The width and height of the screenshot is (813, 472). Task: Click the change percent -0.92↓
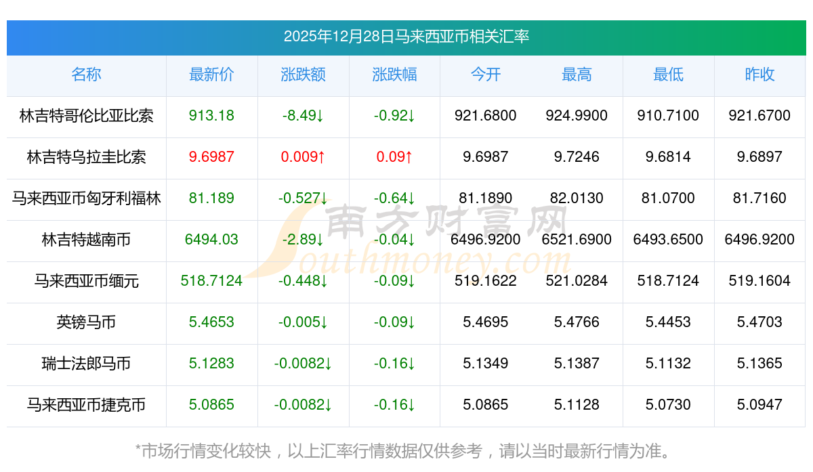click(x=394, y=116)
